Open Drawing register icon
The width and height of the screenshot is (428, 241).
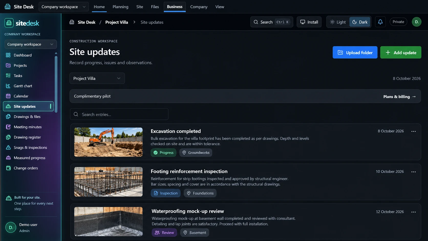(8, 137)
